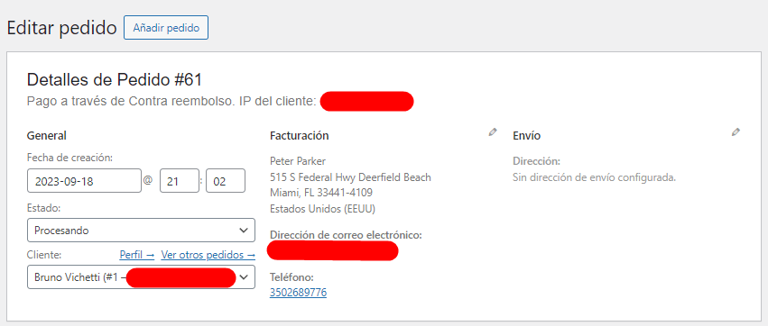Open the Perfil link
Image resolution: width=768 pixels, height=326 pixels.
(x=136, y=255)
